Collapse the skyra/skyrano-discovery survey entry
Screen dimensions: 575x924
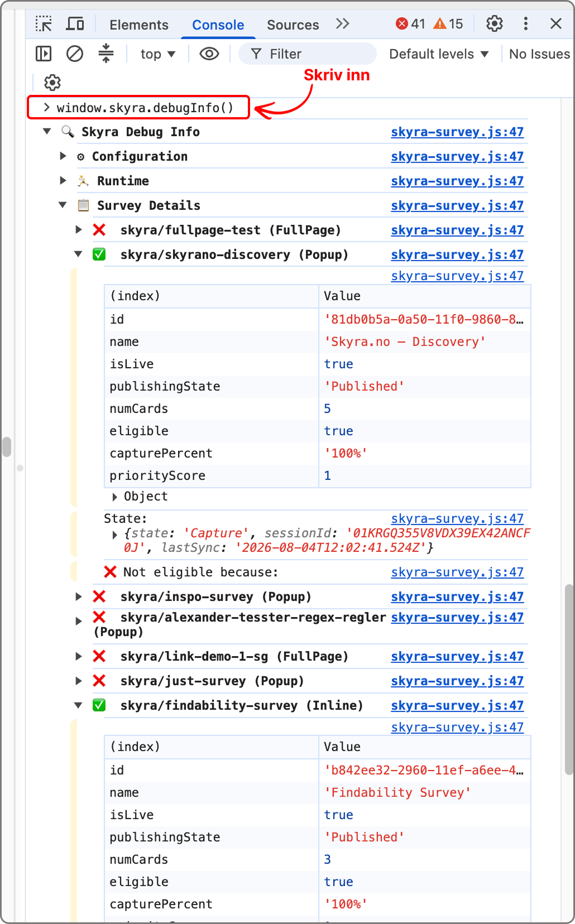click(78, 254)
